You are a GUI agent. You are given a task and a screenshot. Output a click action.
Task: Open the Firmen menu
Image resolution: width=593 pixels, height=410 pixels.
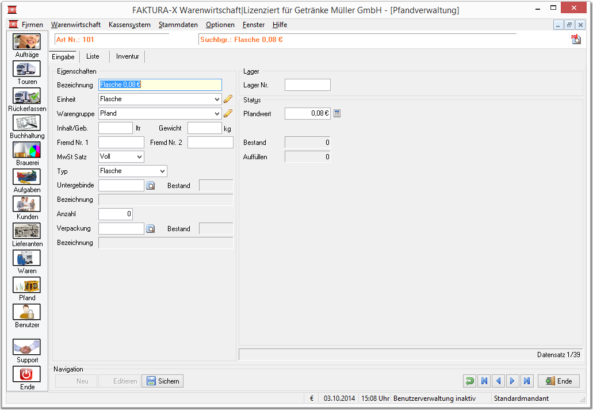32,25
